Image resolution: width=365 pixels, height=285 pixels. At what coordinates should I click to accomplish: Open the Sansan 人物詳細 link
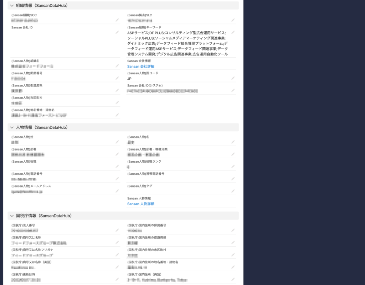(140, 204)
